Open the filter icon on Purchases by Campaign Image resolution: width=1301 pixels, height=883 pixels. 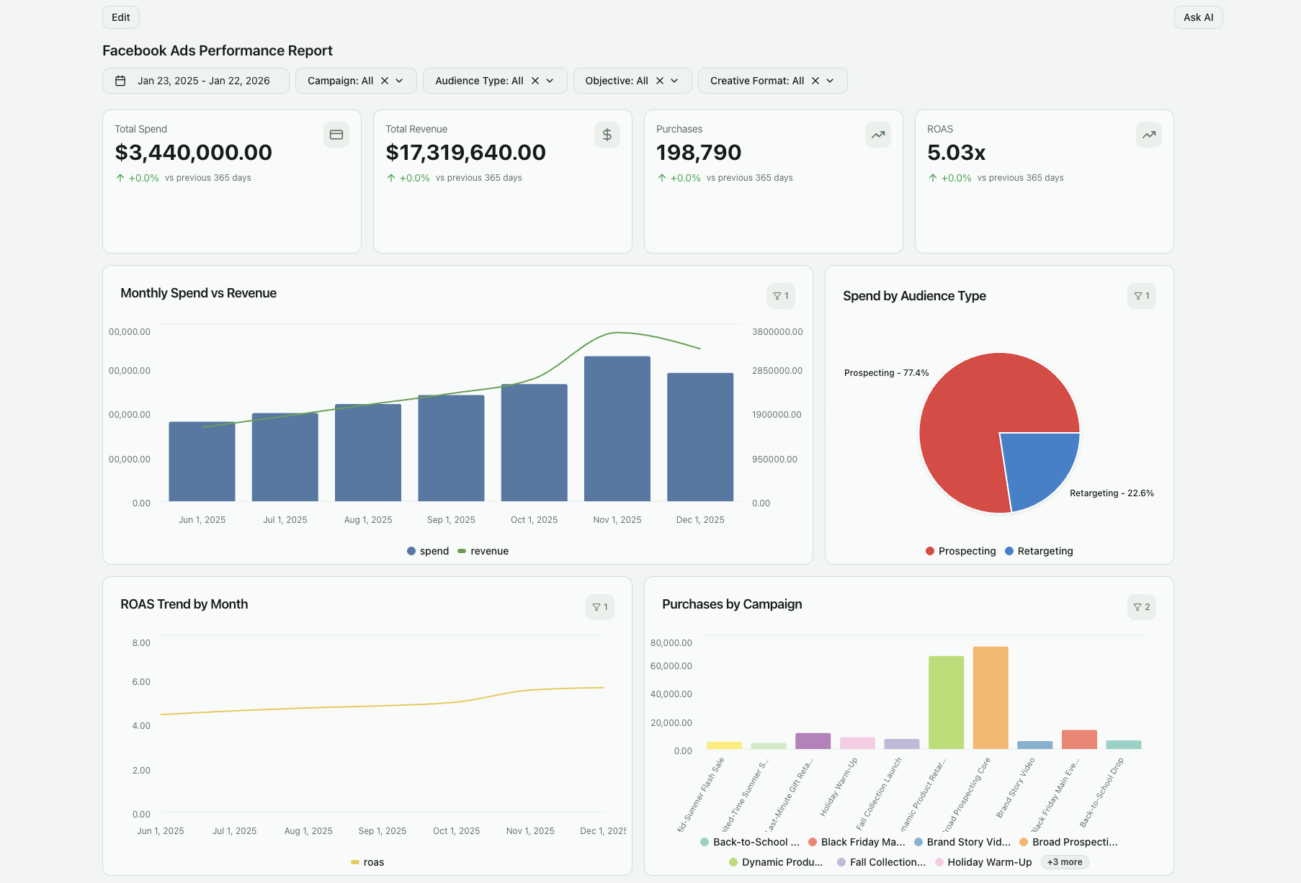pyautogui.click(x=1141, y=606)
